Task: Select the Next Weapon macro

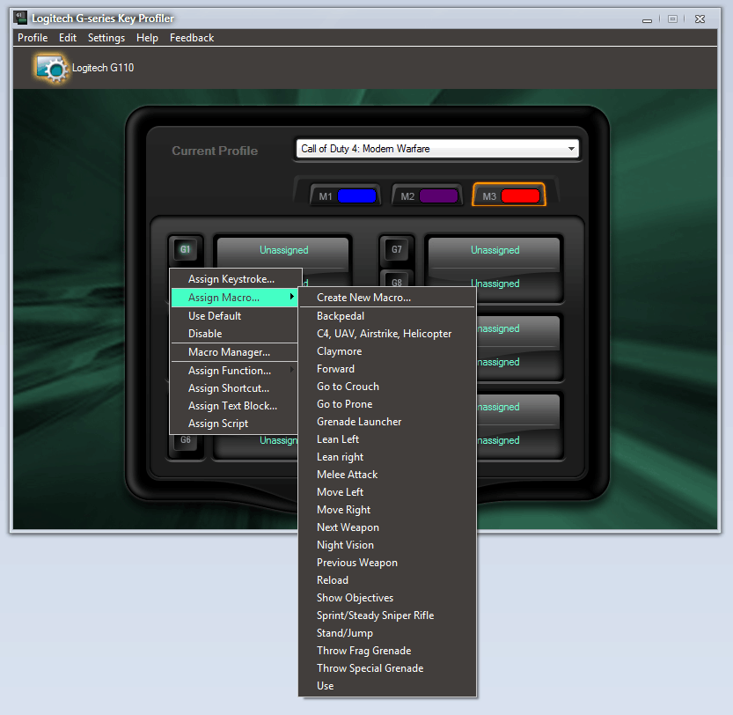Action: click(x=387, y=527)
